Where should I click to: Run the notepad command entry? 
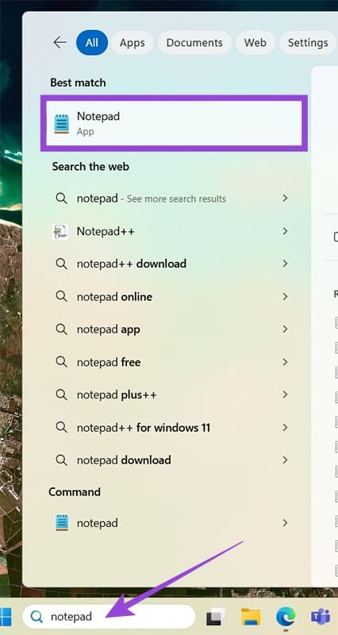[x=171, y=523]
